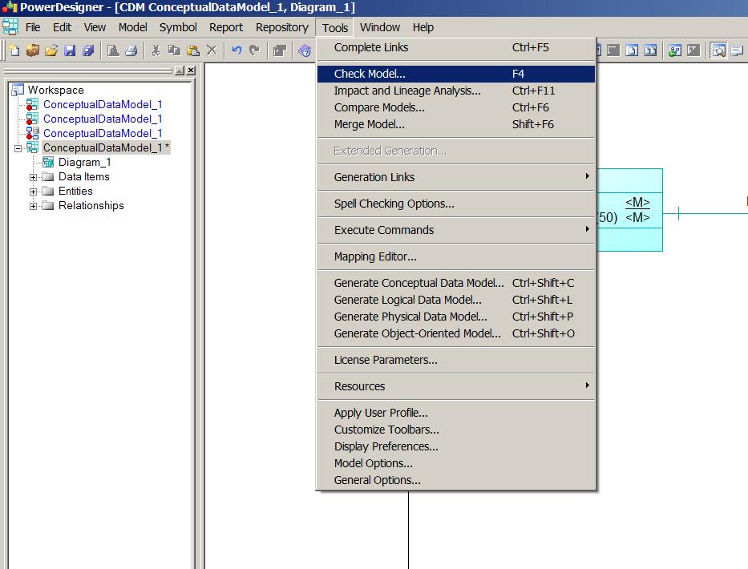Click the two-page view icon
748x569 pixels.
point(650,50)
